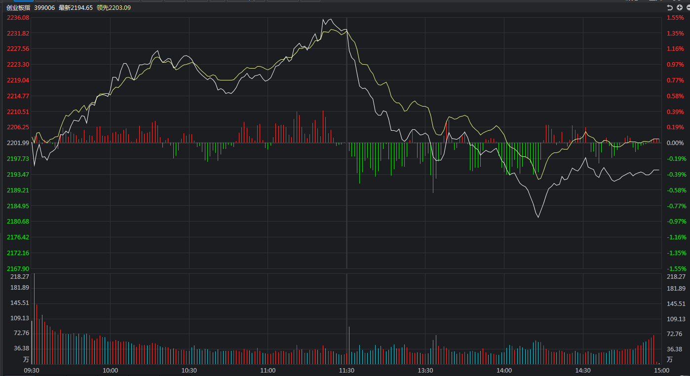Click the 14:00 time axis label

click(504, 371)
